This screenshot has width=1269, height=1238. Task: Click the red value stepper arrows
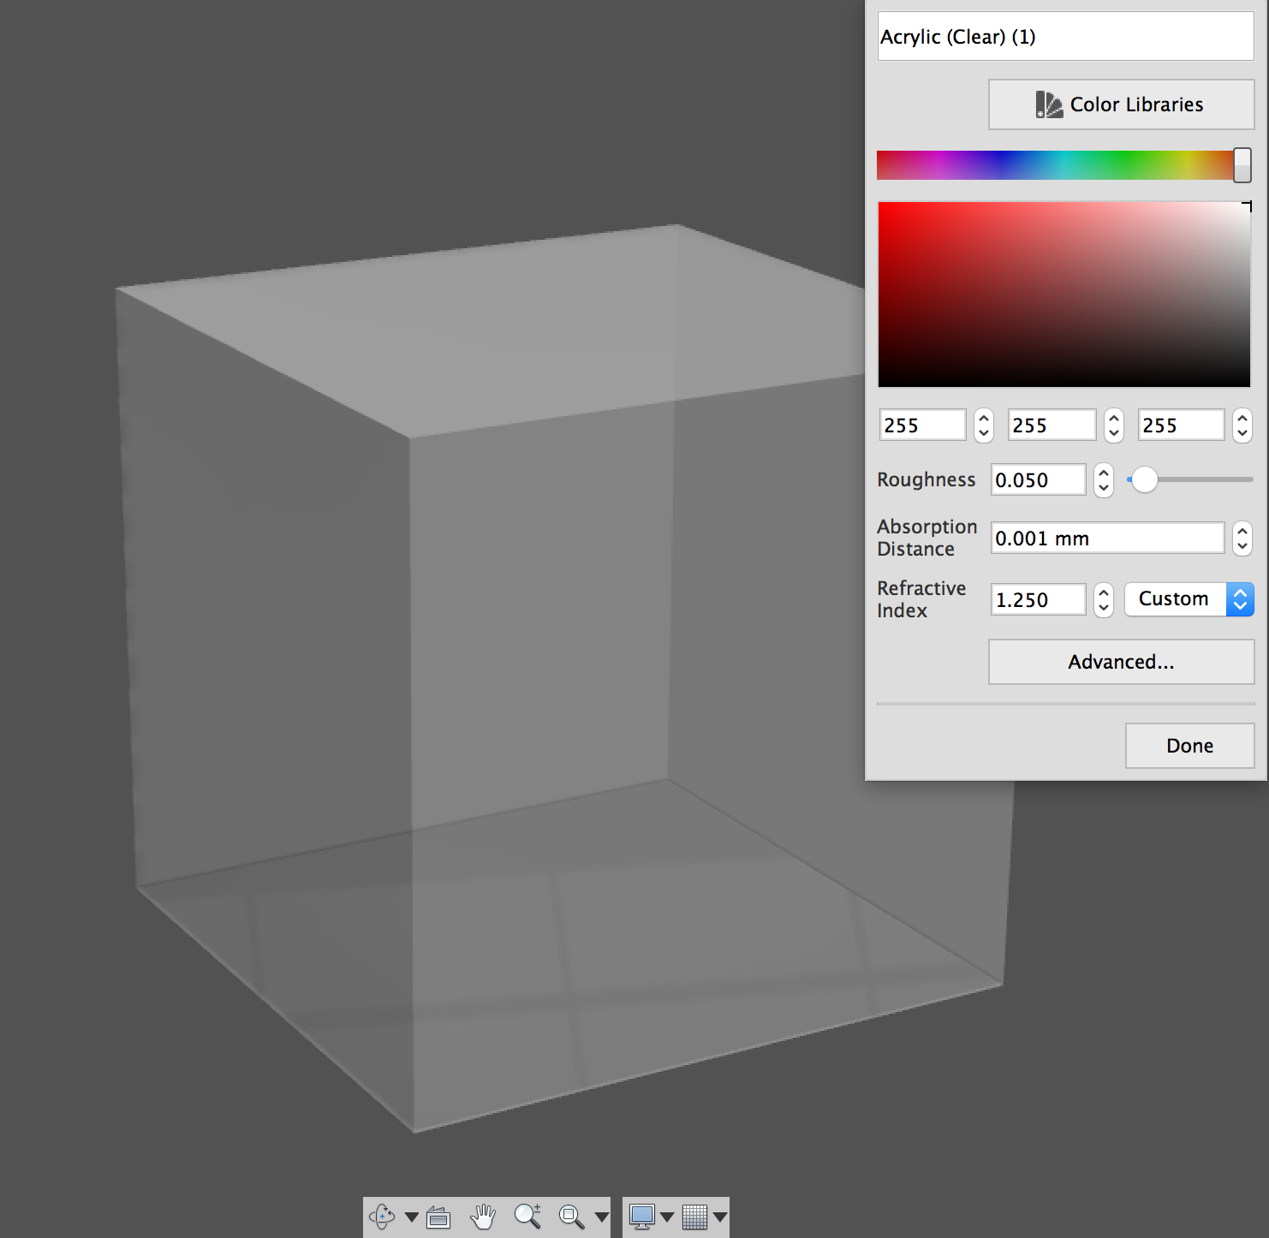984,426
